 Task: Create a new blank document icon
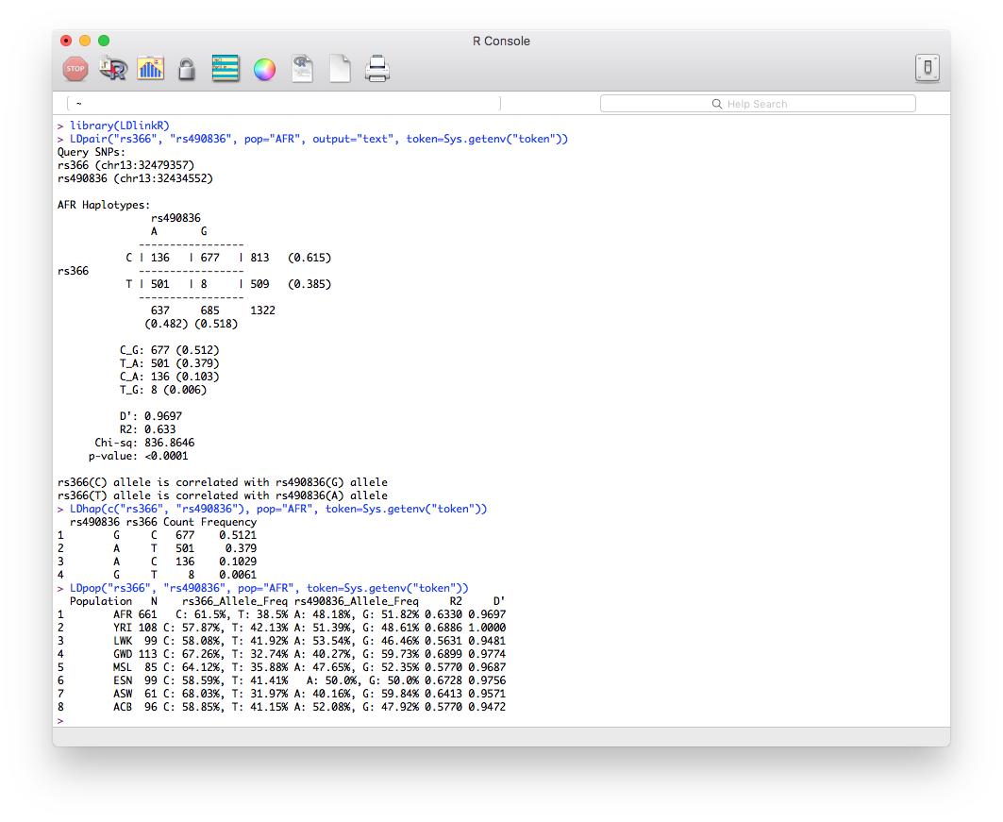340,69
